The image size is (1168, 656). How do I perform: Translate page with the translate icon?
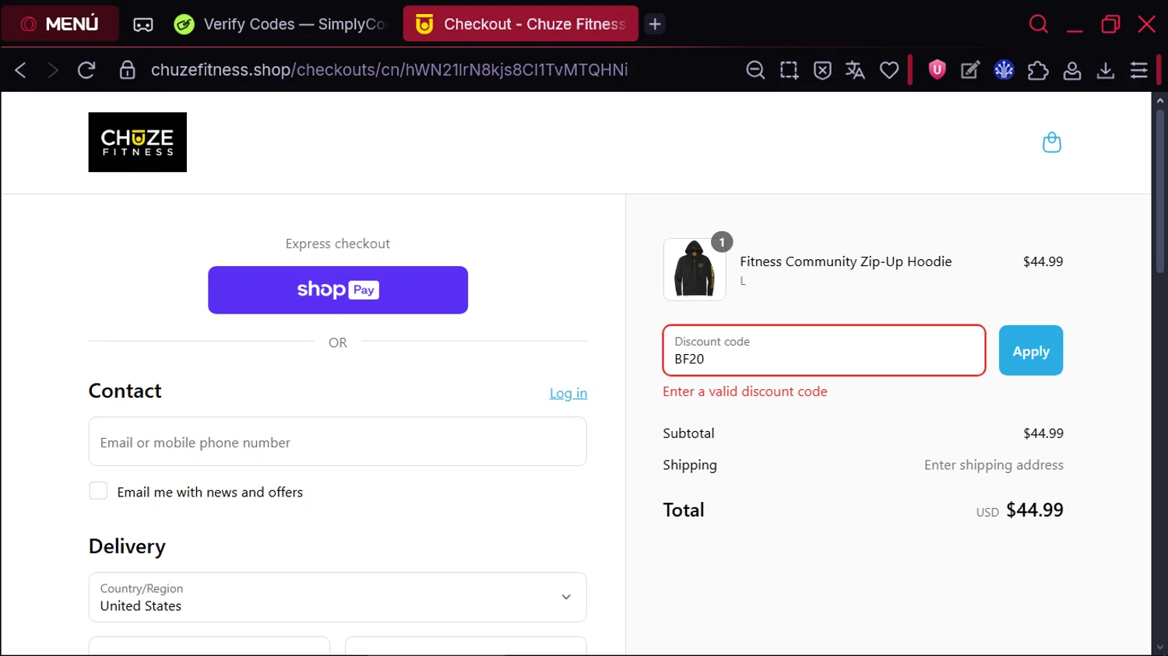coord(855,70)
